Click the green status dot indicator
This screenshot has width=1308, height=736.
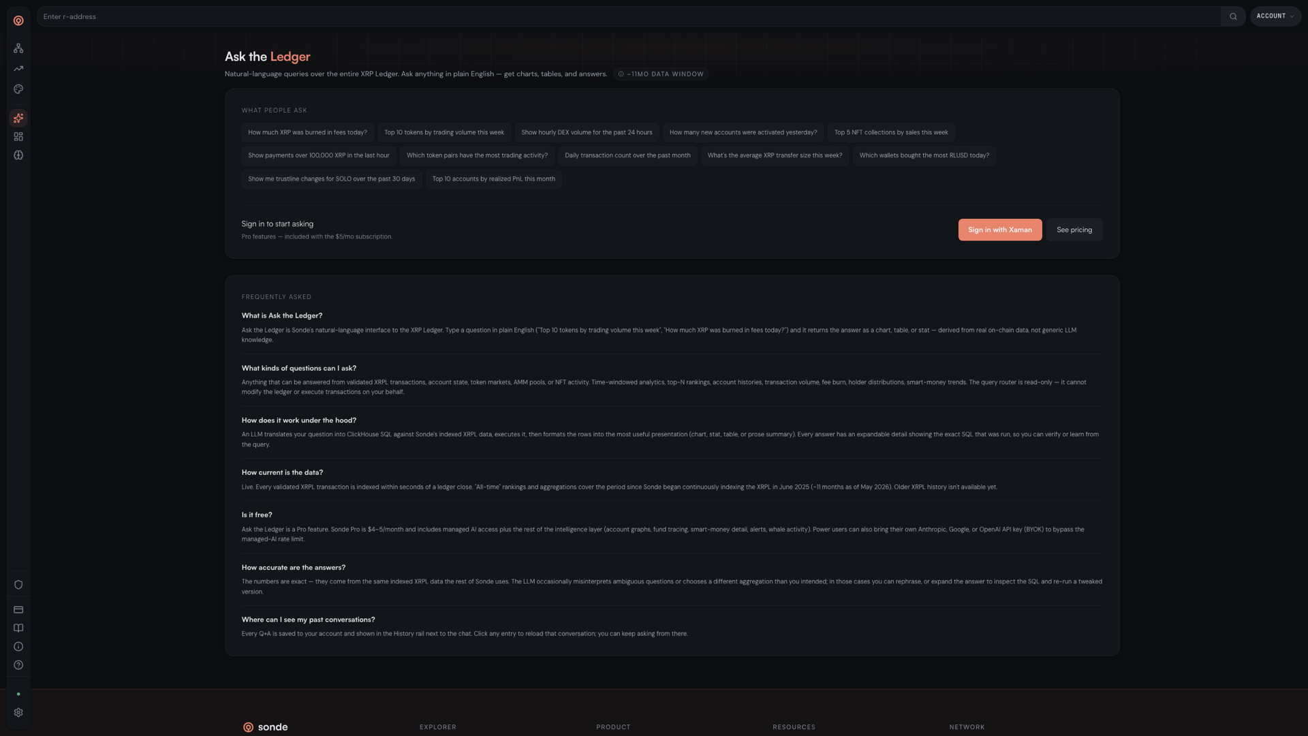[18, 694]
